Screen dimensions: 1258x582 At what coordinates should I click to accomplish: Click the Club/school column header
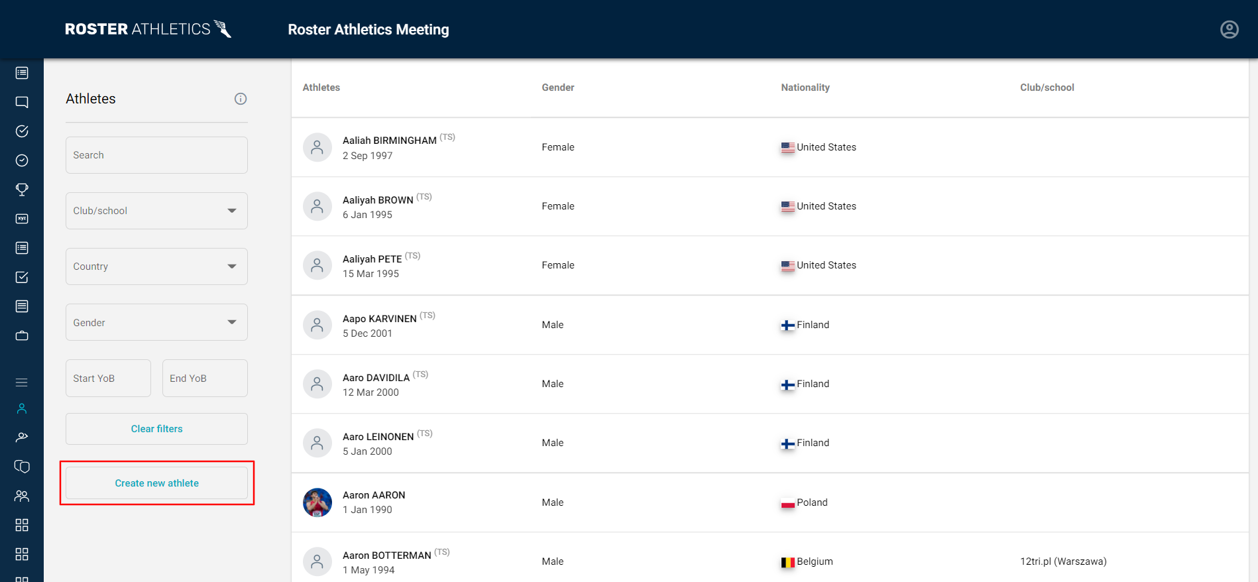1047,87
